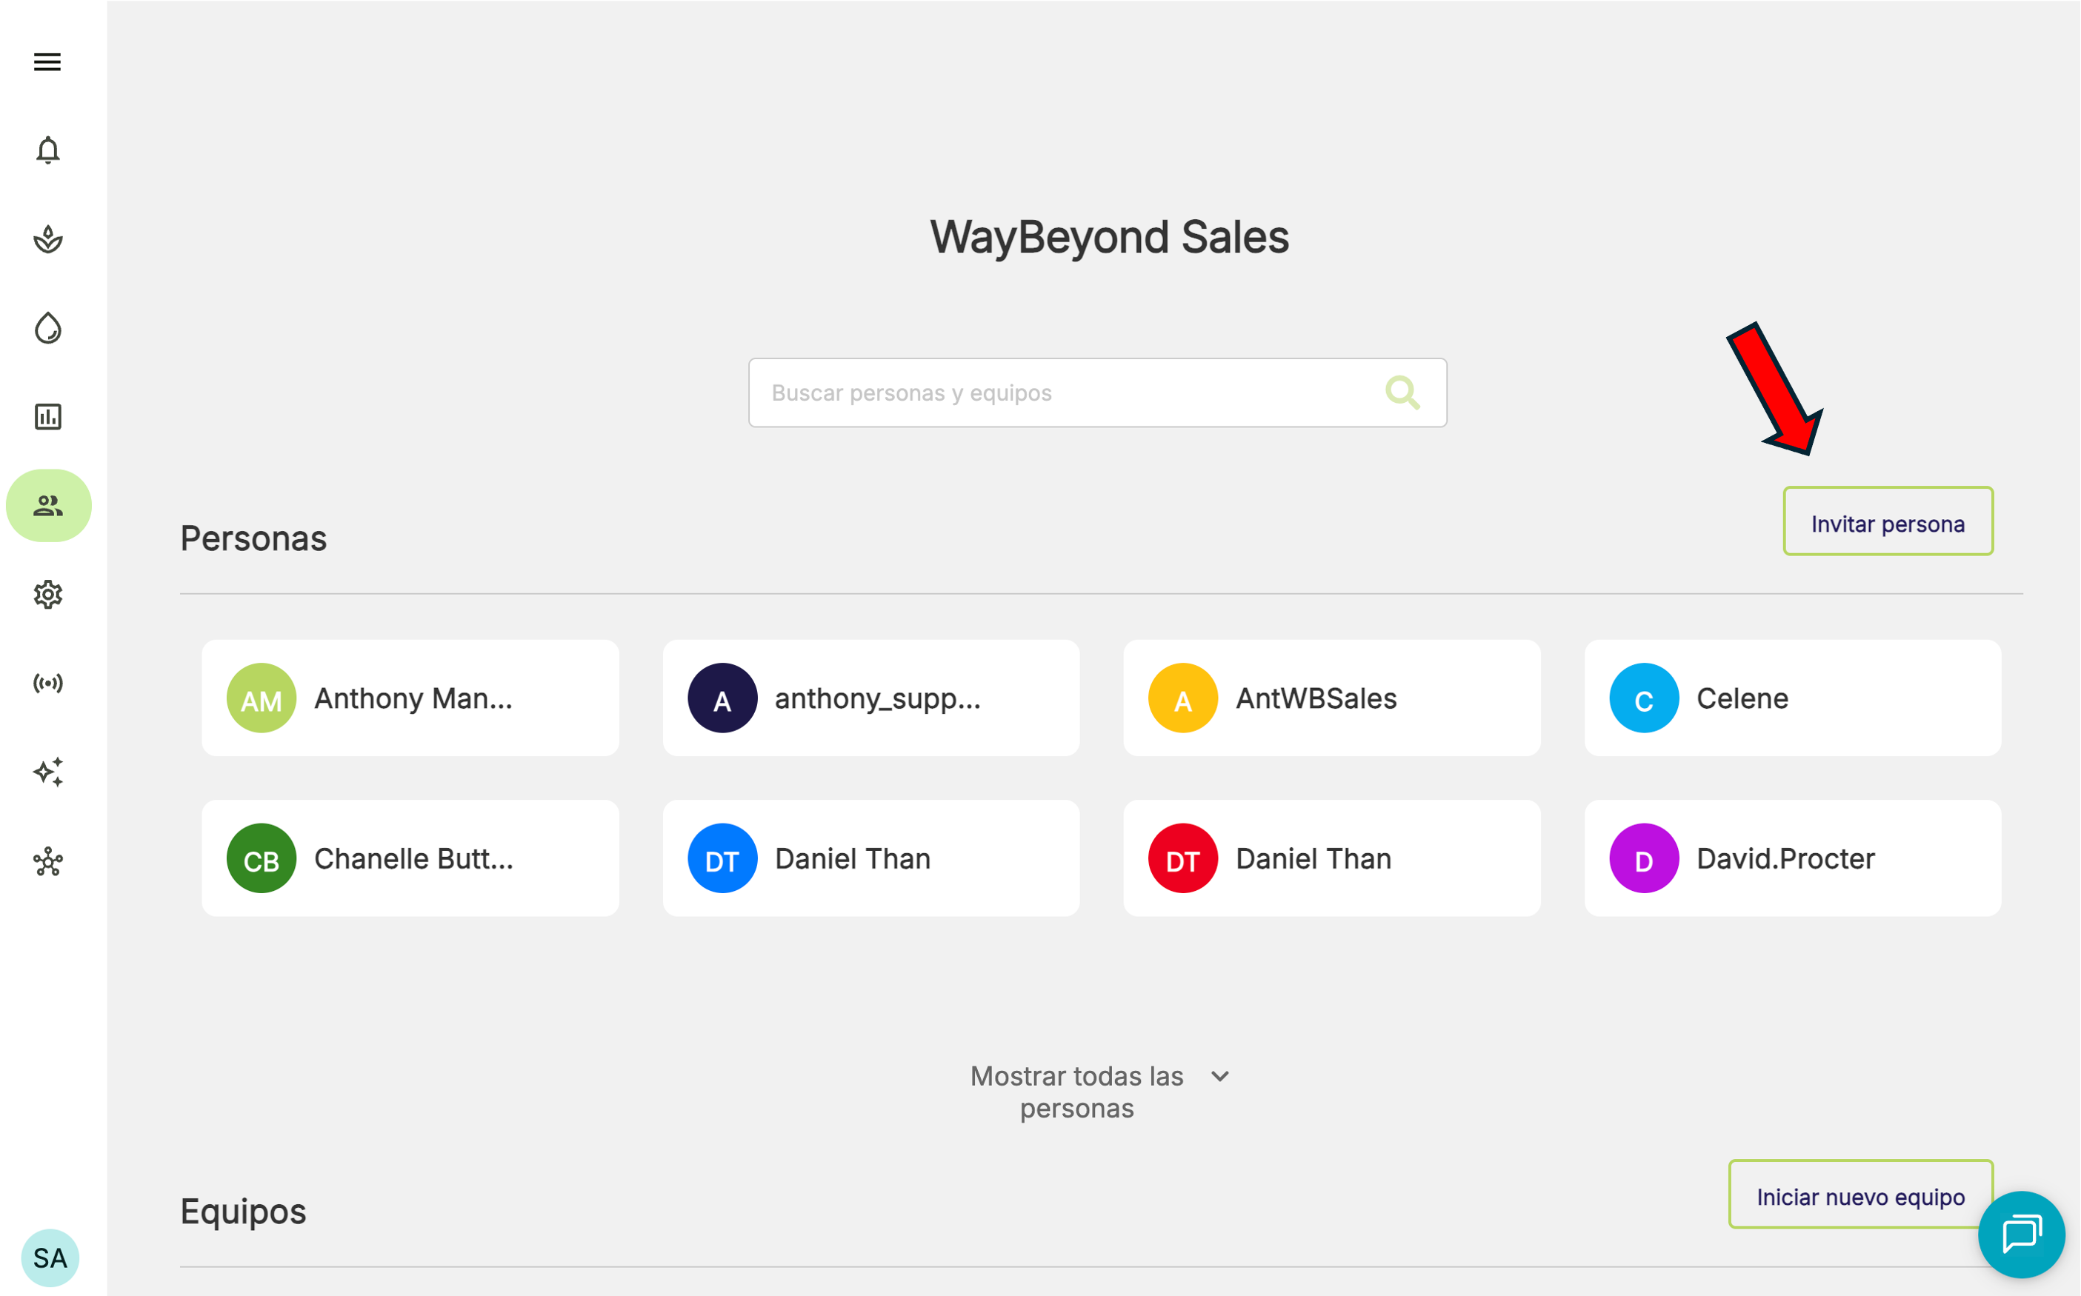Image resolution: width=2081 pixels, height=1296 pixels.
Task: Click the red DT avatar
Action: coord(1183,859)
